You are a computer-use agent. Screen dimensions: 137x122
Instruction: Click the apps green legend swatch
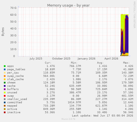coord(5,66)
